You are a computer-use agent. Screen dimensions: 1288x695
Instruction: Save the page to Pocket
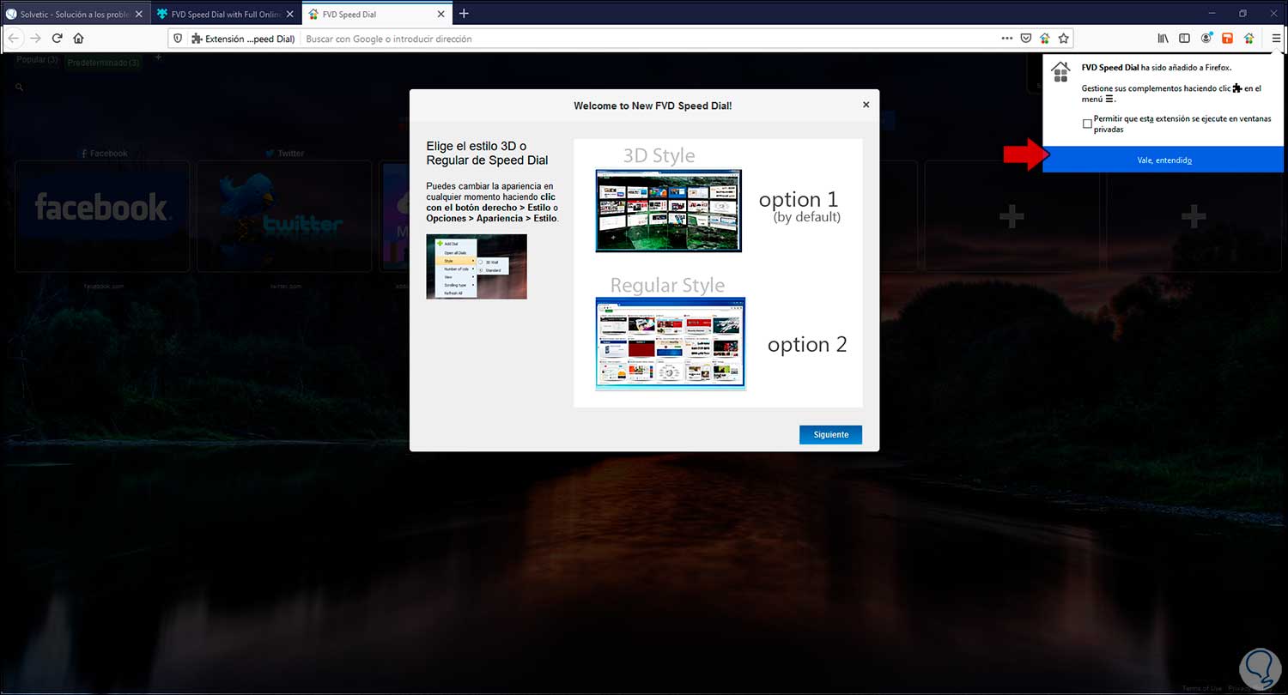coord(1026,39)
